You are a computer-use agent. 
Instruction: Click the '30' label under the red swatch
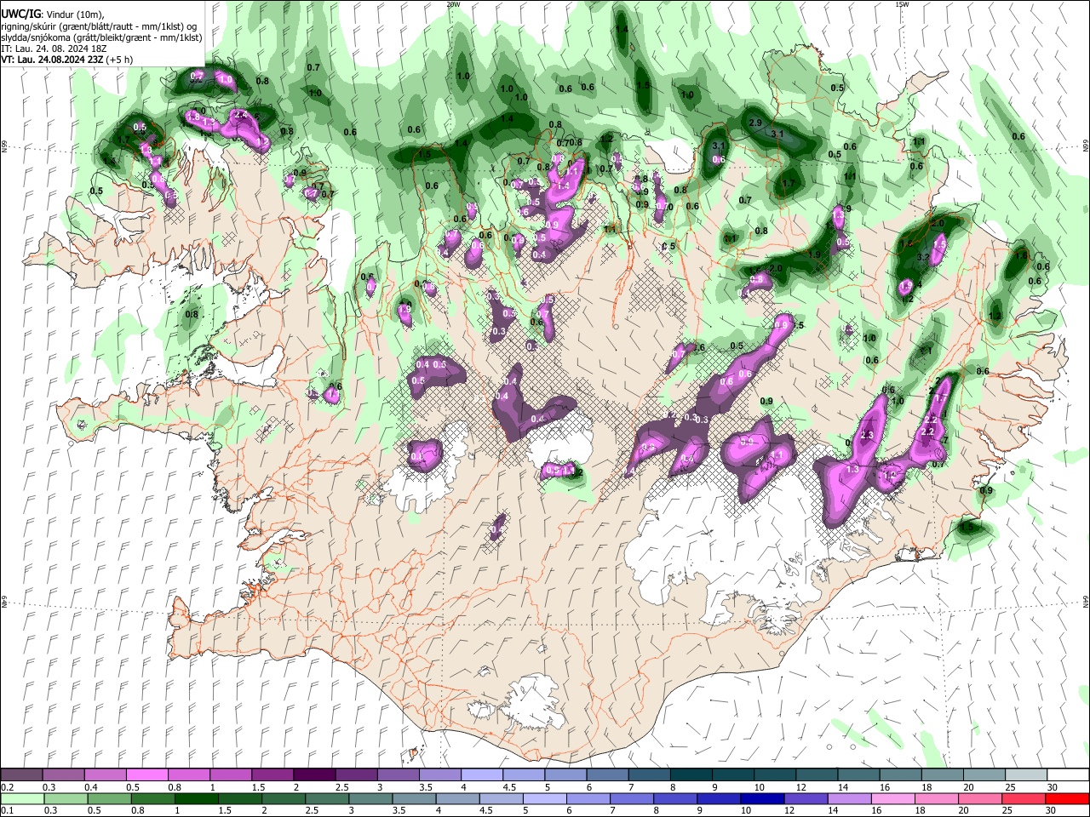pos(1051,811)
